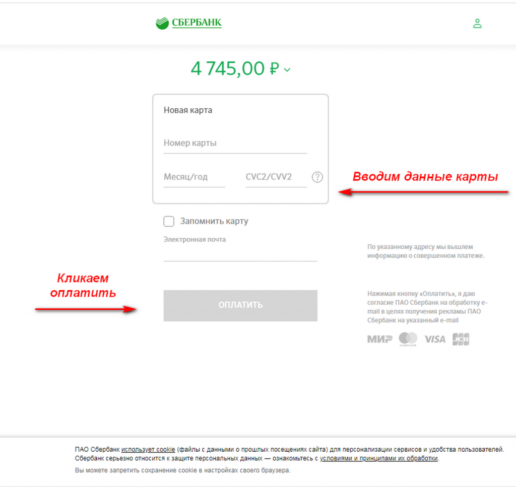Click the Новая карта heading
Image resolution: width=516 pixels, height=487 pixels.
188,110
